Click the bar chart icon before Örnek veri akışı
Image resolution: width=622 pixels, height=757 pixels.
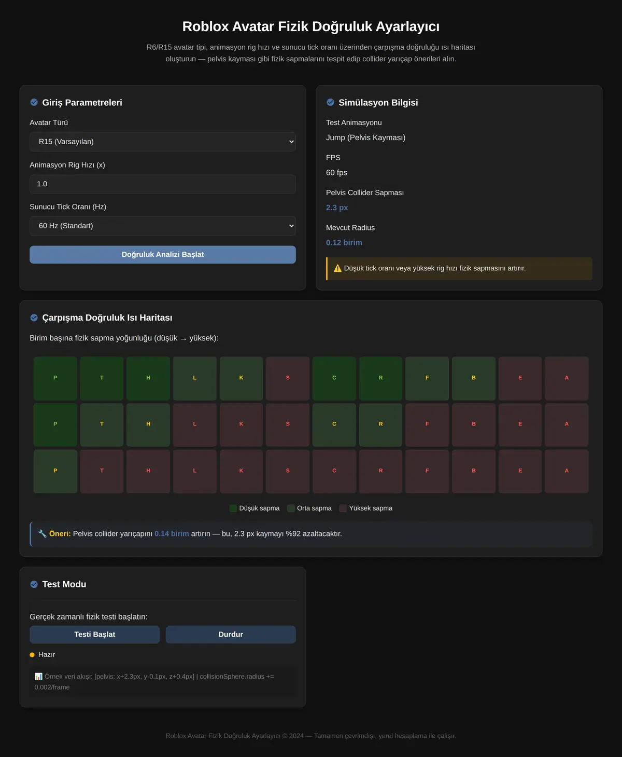pyautogui.click(x=39, y=677)
